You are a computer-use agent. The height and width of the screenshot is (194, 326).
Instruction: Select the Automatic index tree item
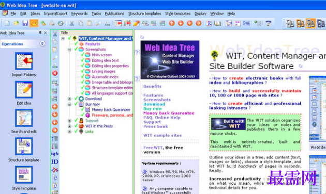pyautogui.click(x=105, y=77)
